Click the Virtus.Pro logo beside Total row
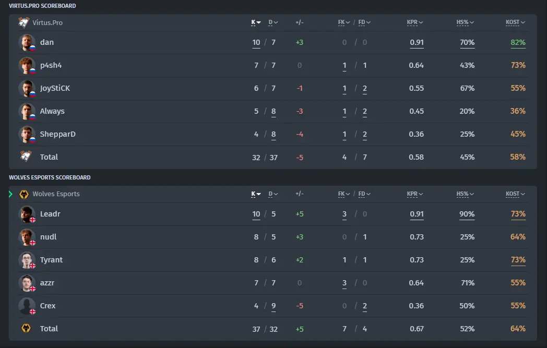The height and width of the screenshot is (348, 547). 26,156
